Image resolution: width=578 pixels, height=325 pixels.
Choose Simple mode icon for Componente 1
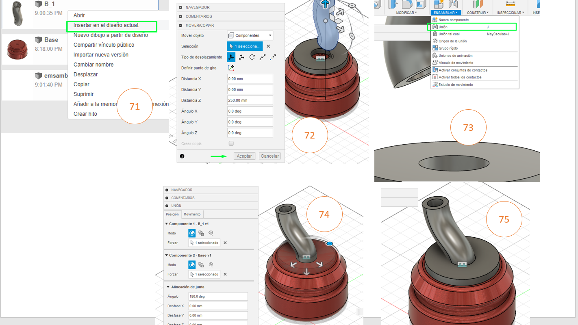[191, 233]
